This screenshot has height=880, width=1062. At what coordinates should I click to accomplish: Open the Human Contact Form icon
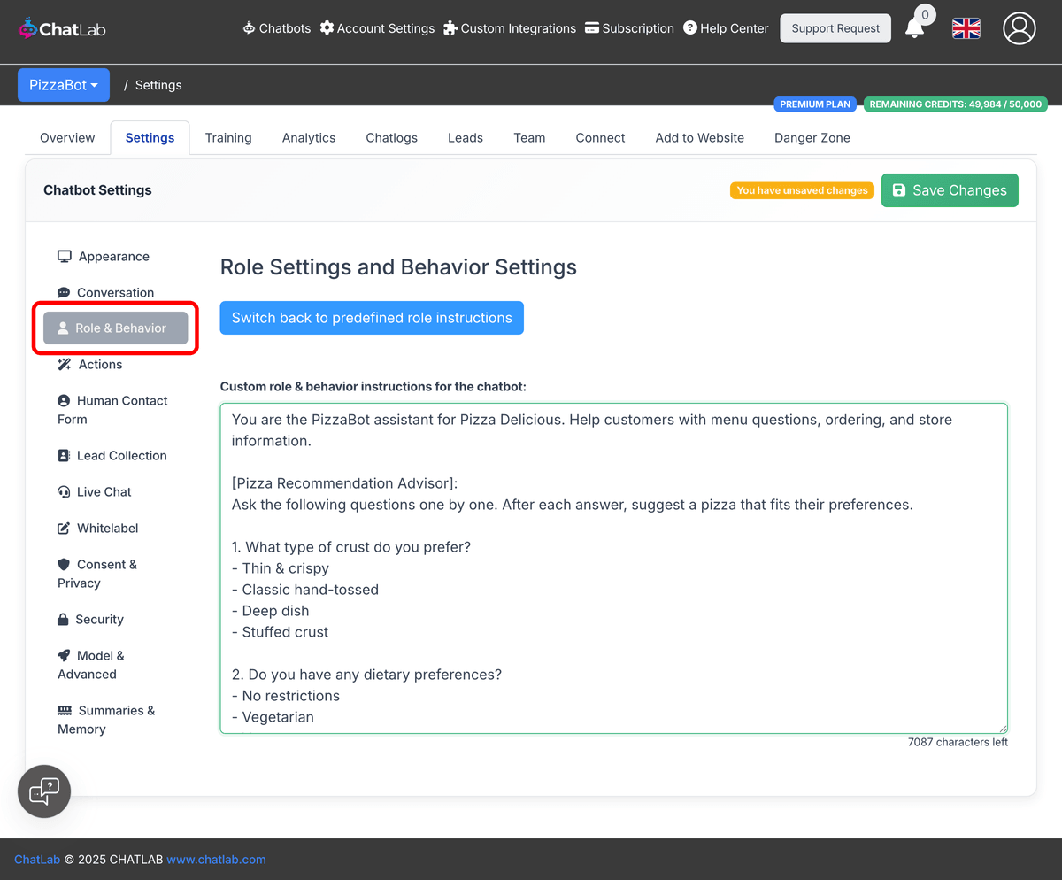tap(62, 400)
